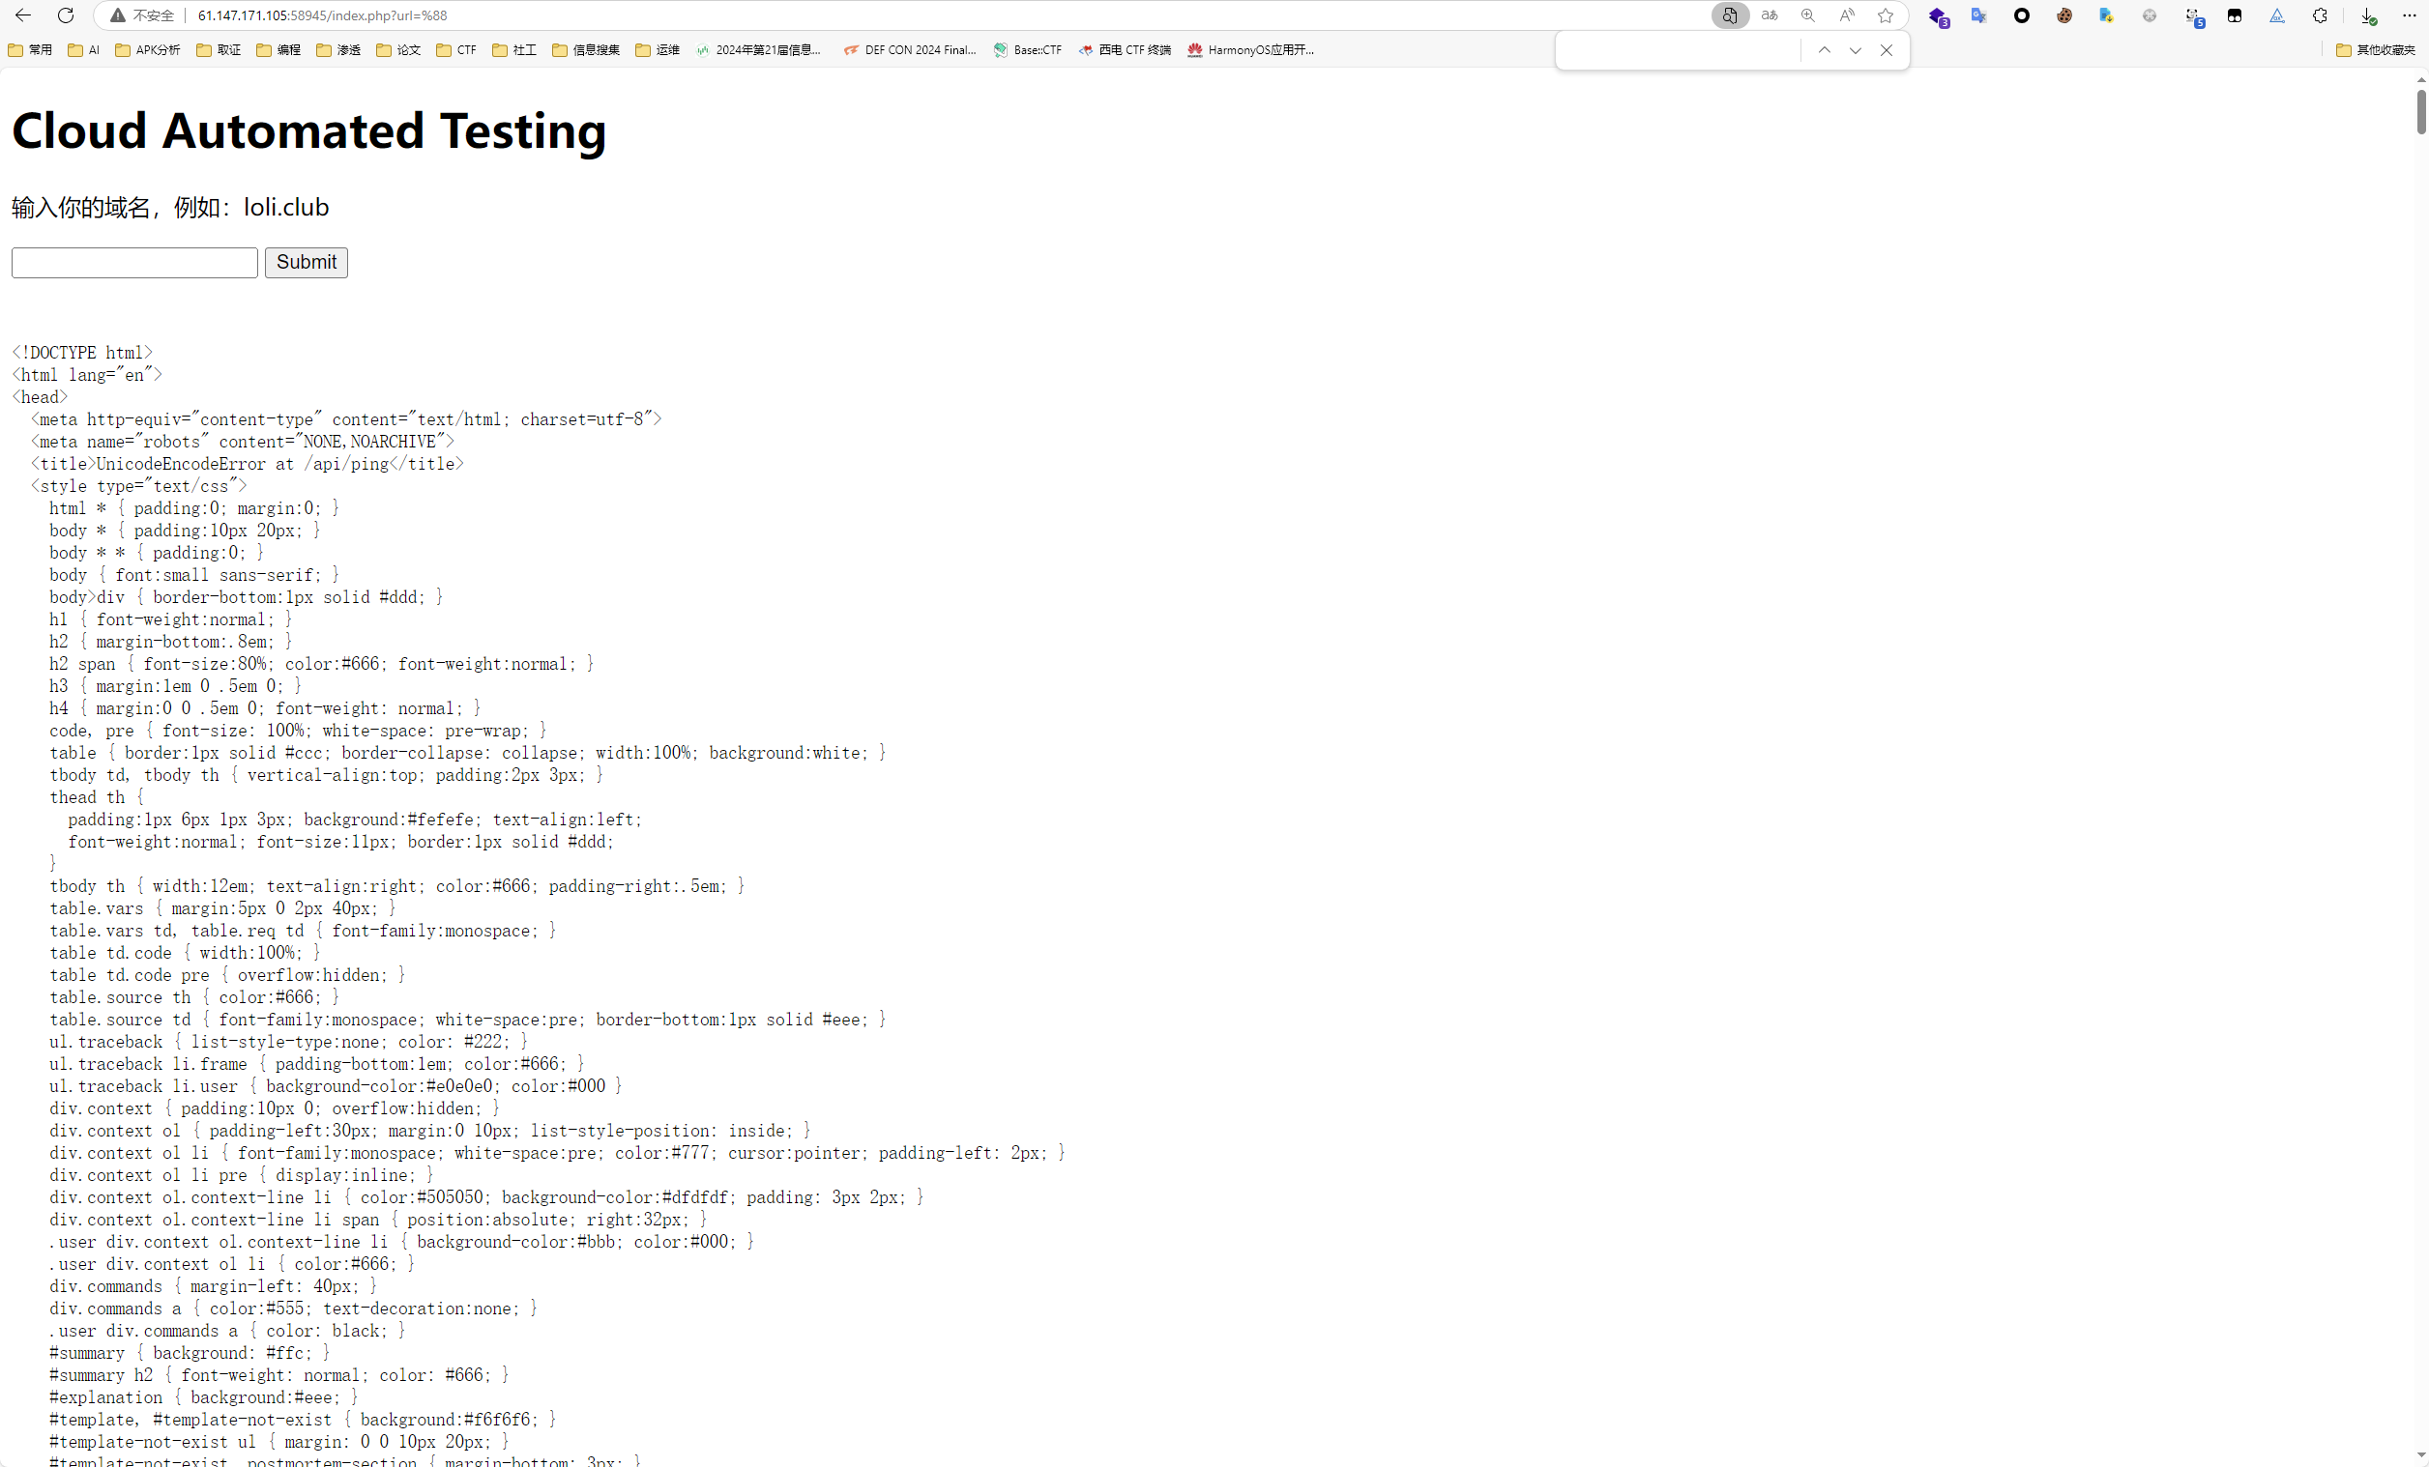Add this page to favorites star

click(1886, 15)
